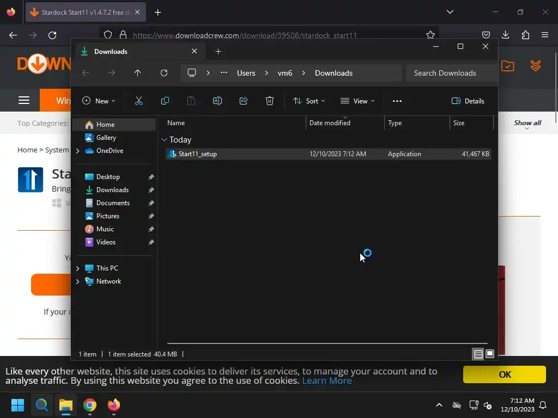Open the Windows Start menu
Viewport: 558px width, 418px height.
17,405
